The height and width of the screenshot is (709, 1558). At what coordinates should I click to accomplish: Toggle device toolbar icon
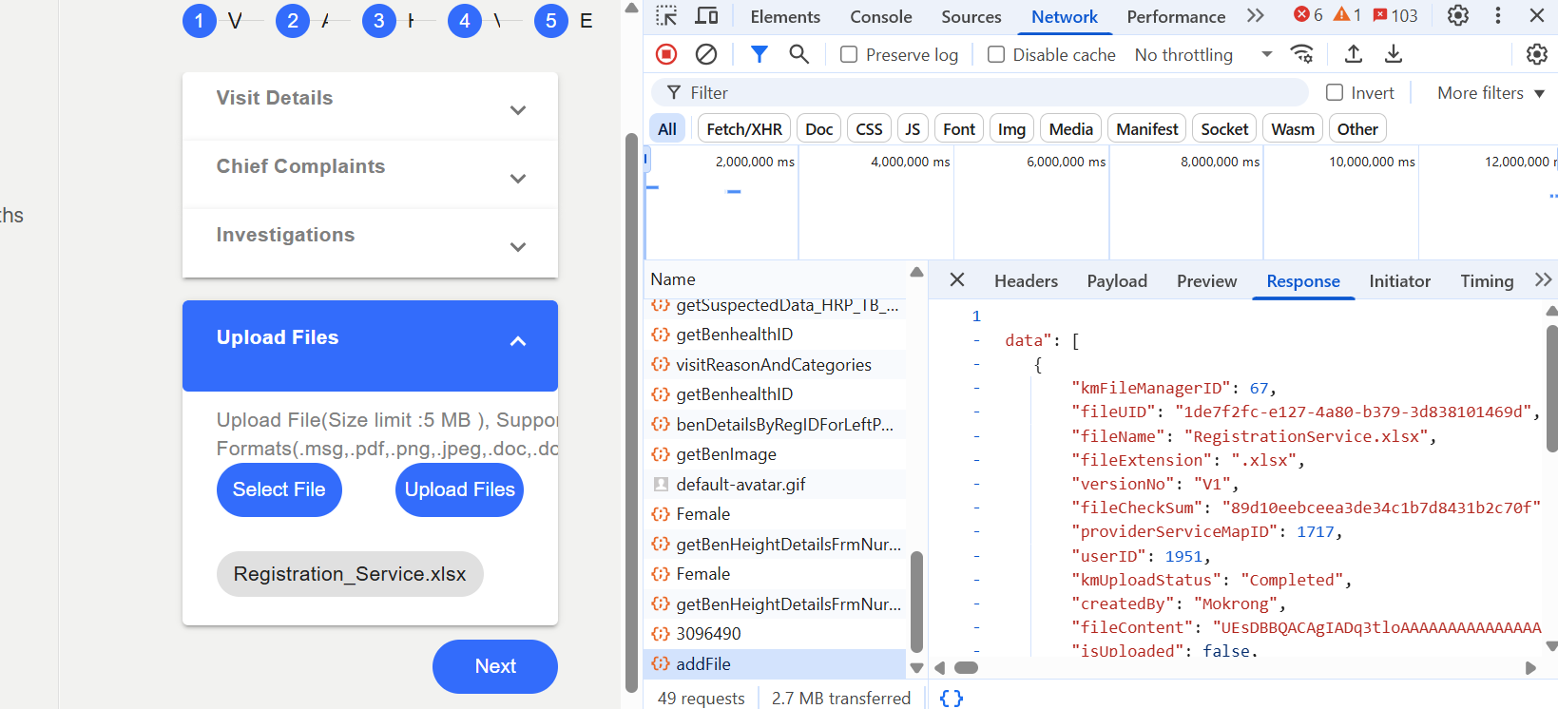pos(706,16)
